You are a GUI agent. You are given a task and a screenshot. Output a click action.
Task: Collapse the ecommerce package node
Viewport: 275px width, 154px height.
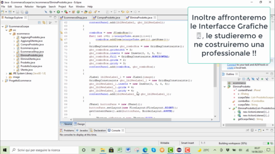pyautogui.click(x=10, y=34)
